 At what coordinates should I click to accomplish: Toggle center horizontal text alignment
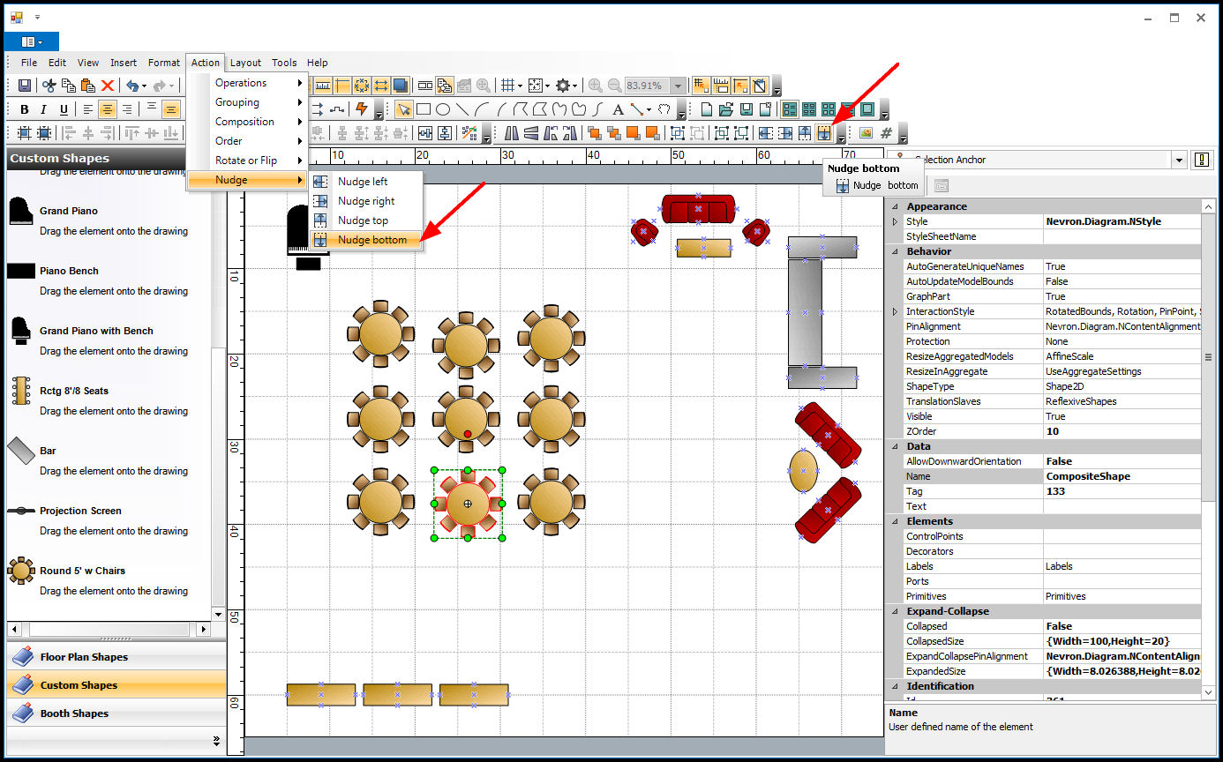108,109
